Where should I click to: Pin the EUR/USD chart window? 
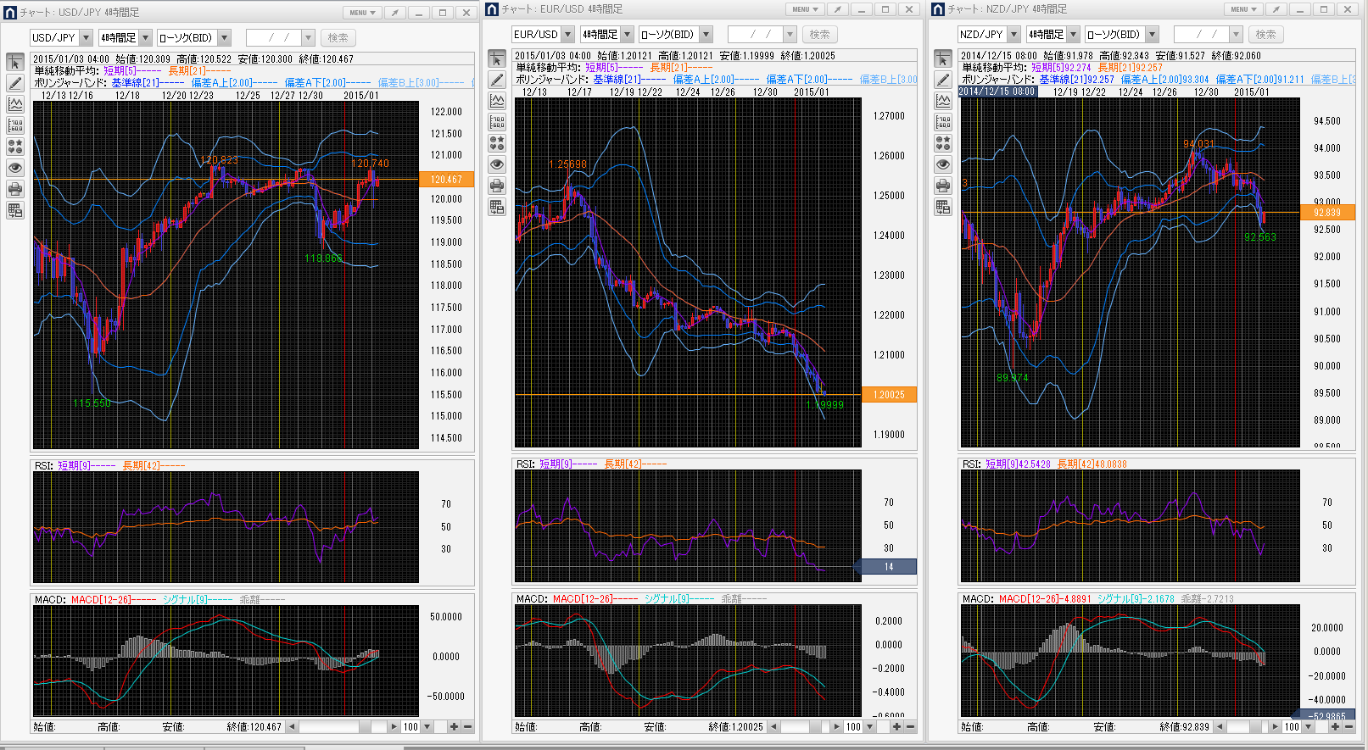[x=837, y=9]
